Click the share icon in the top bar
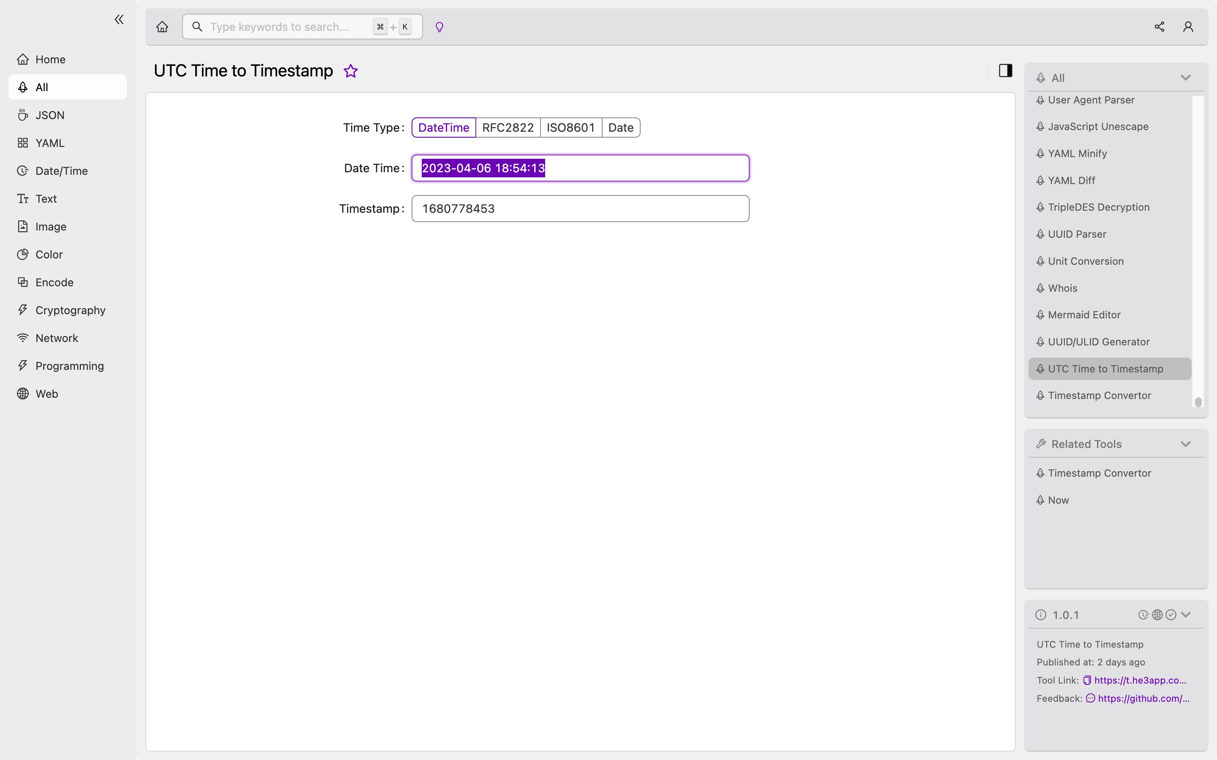 [1159, 26]
